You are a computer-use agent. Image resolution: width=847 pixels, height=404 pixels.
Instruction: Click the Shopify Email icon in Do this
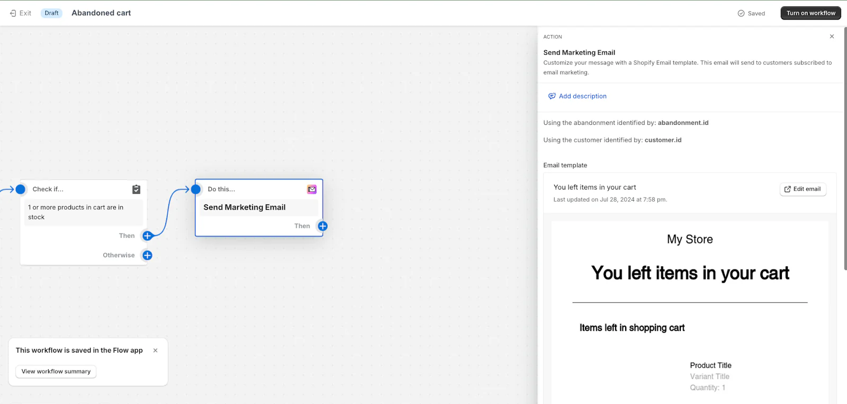312,189
